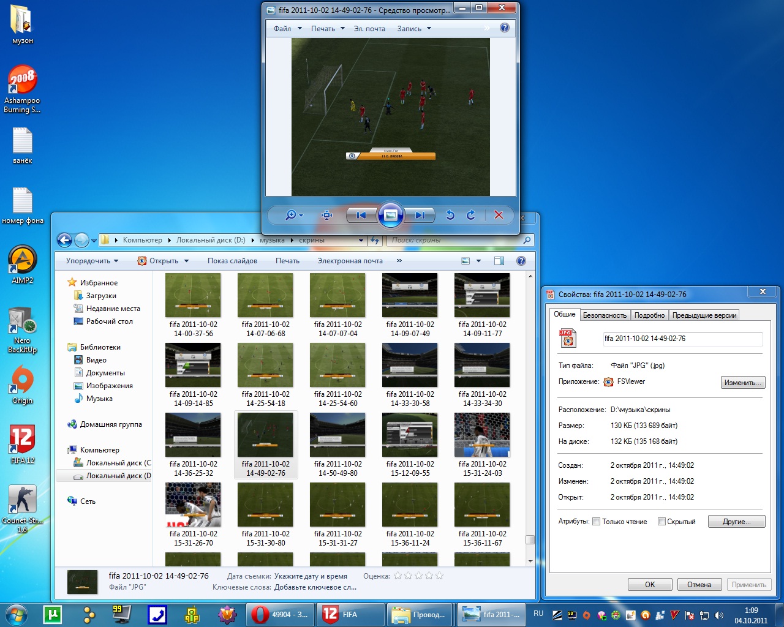Change the view with the views icon
This screenshot has height=627, width=784.
coord(466,261)
